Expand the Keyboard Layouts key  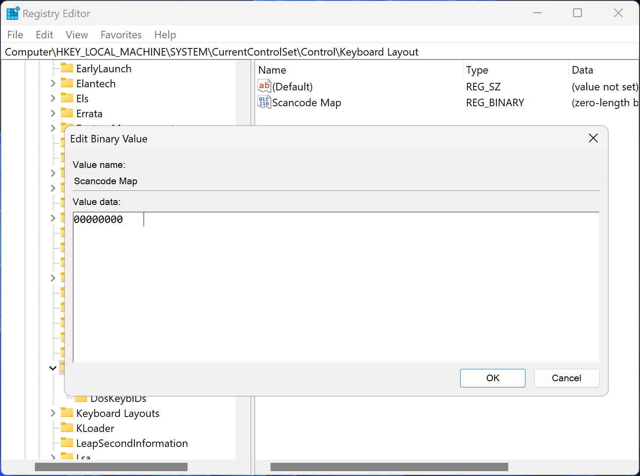point(53,413)
